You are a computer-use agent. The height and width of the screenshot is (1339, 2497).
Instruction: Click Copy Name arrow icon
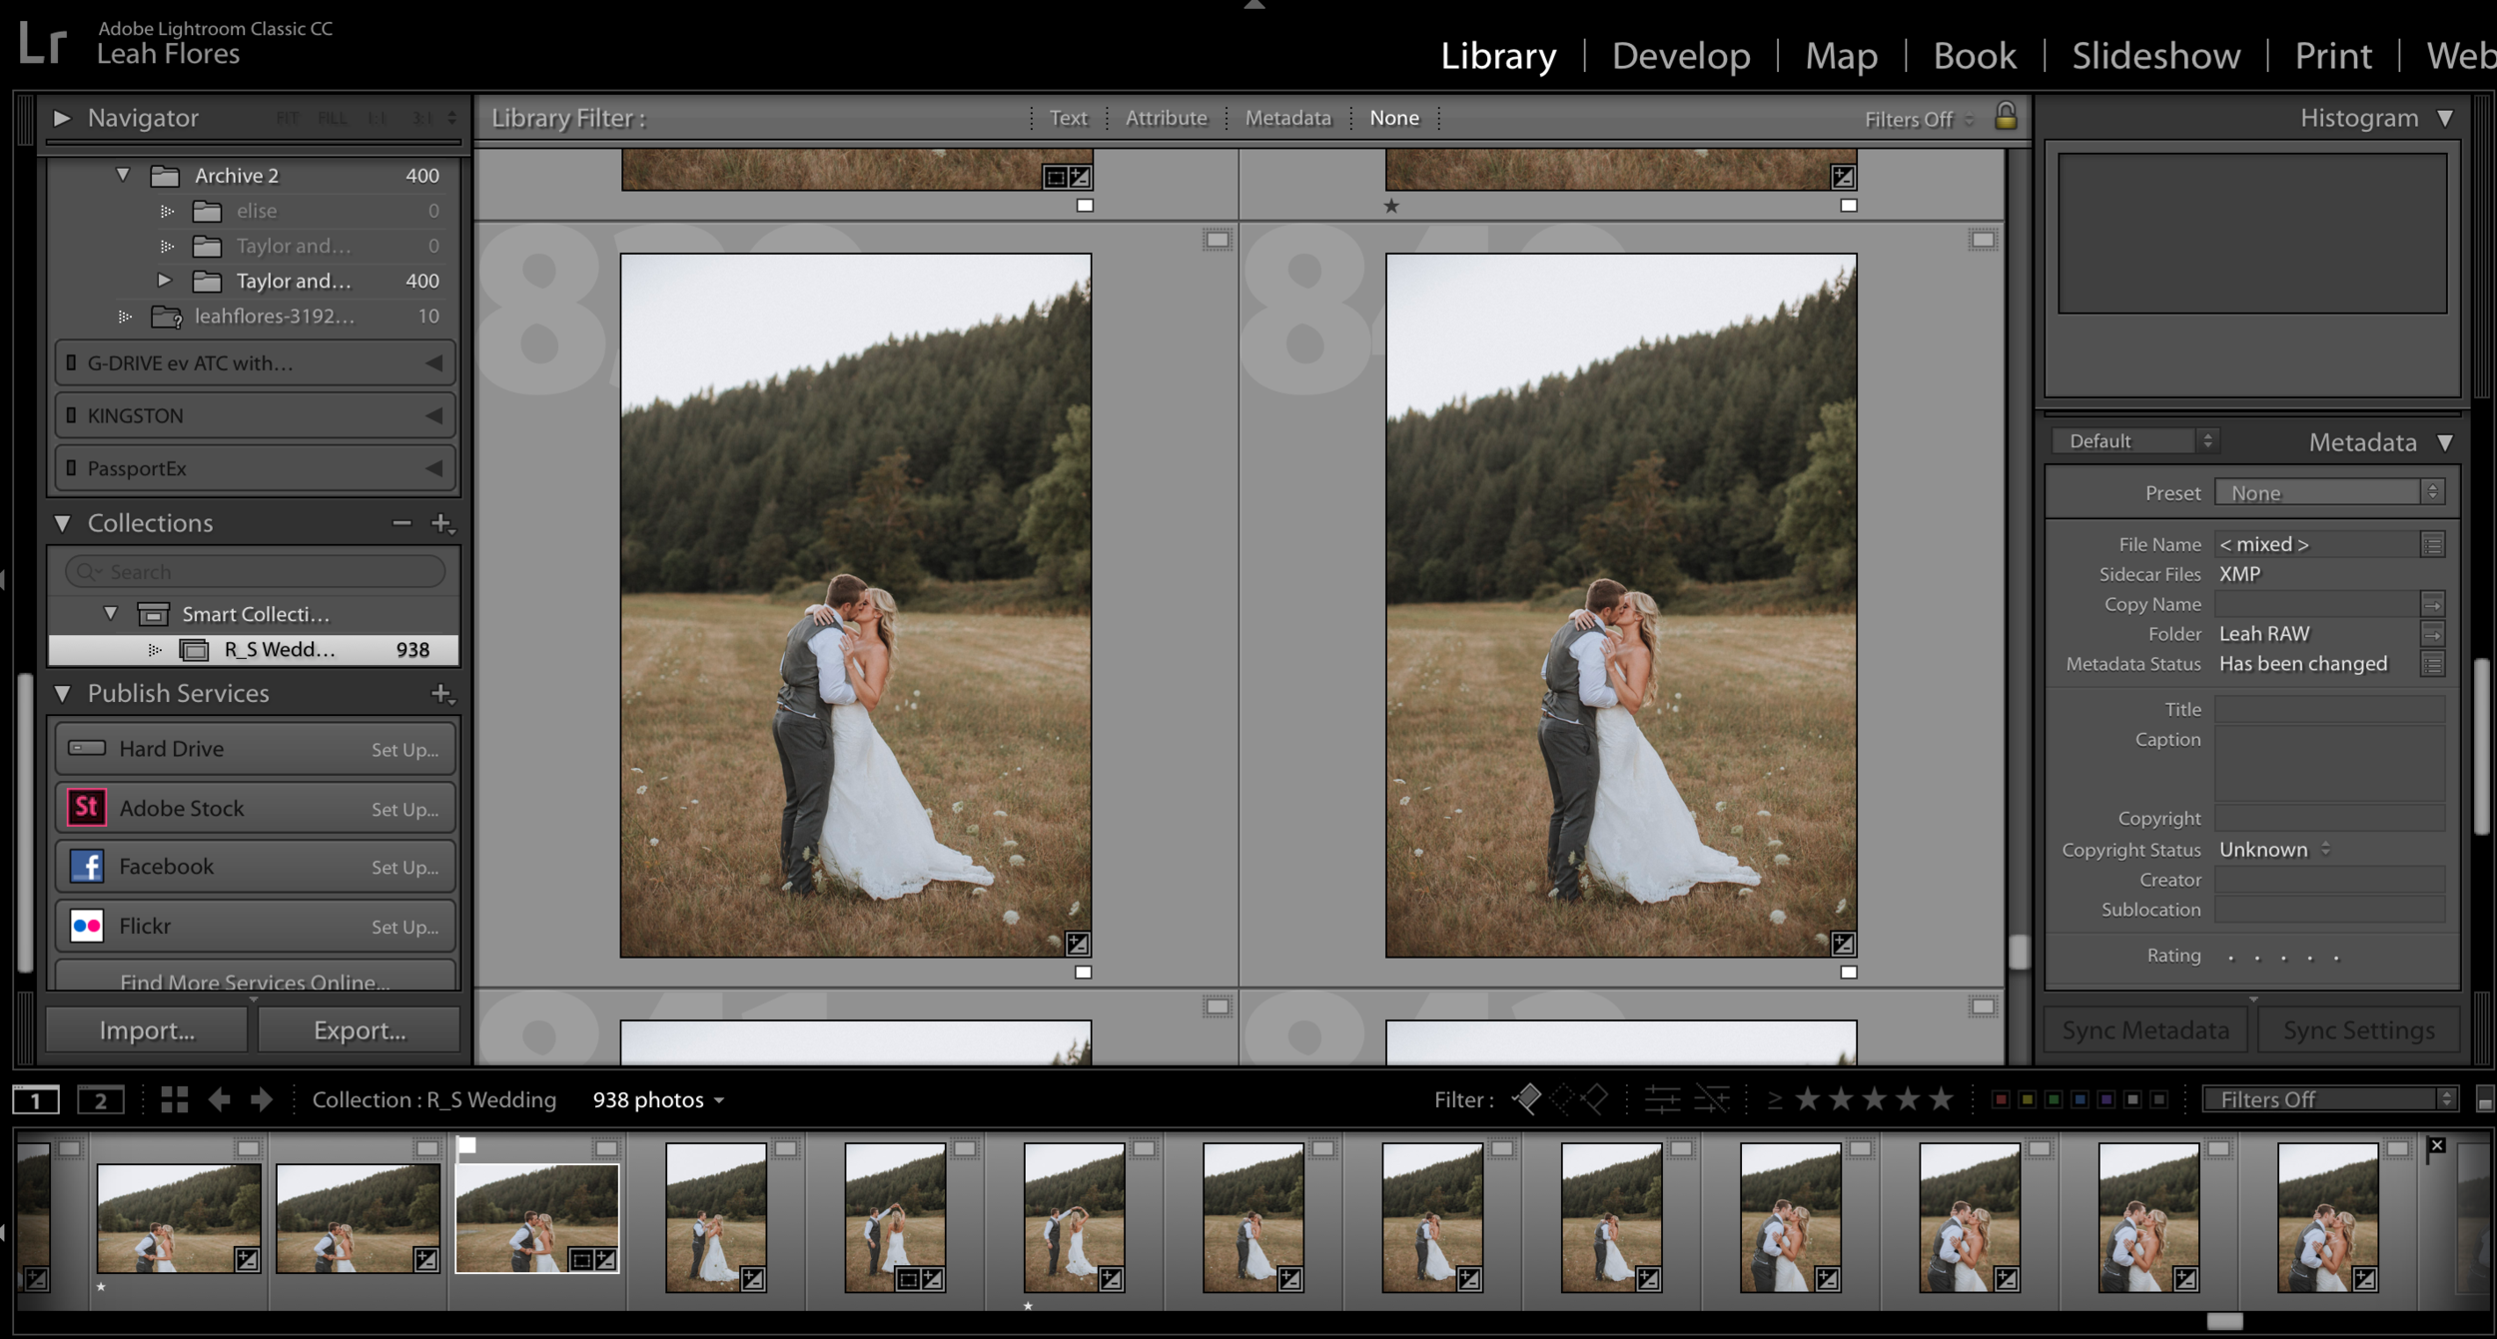coord(2432,604)
